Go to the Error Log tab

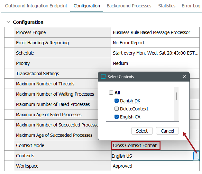[x=191, y=6]
